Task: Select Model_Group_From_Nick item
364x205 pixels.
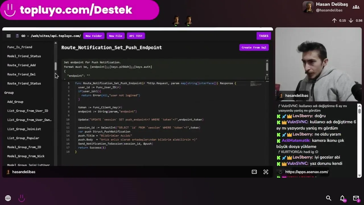Action: pyautogui.click(x=26, y=156)
